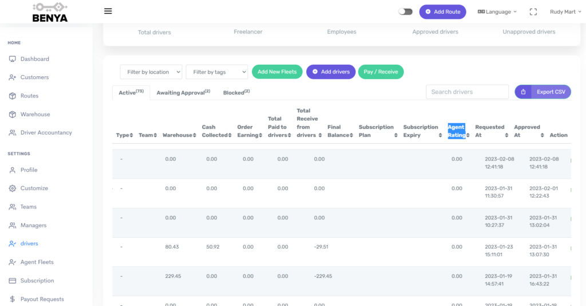This screenshot has height=306, width=586.
Task: Open the hamburger sidebar menu icon
Action: (108, 11)
